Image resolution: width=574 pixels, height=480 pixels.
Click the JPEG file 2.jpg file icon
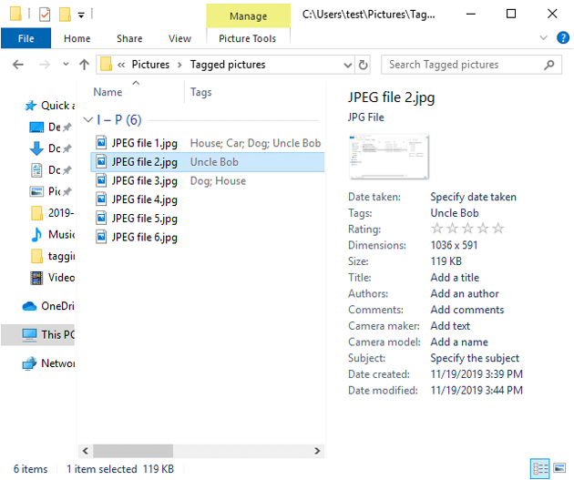(101, 161)
